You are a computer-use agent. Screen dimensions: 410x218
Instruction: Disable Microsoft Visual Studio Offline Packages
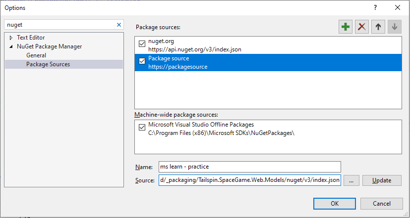coord(142,128)
